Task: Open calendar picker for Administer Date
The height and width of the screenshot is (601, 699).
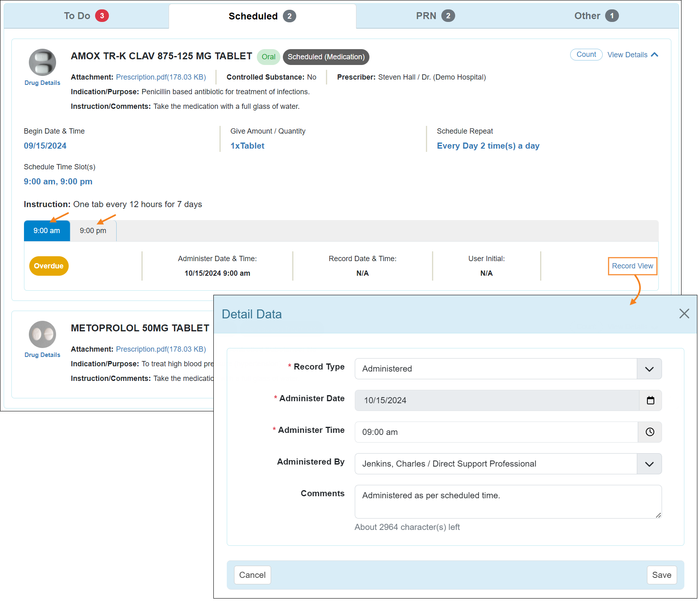Action: [650, 400]
